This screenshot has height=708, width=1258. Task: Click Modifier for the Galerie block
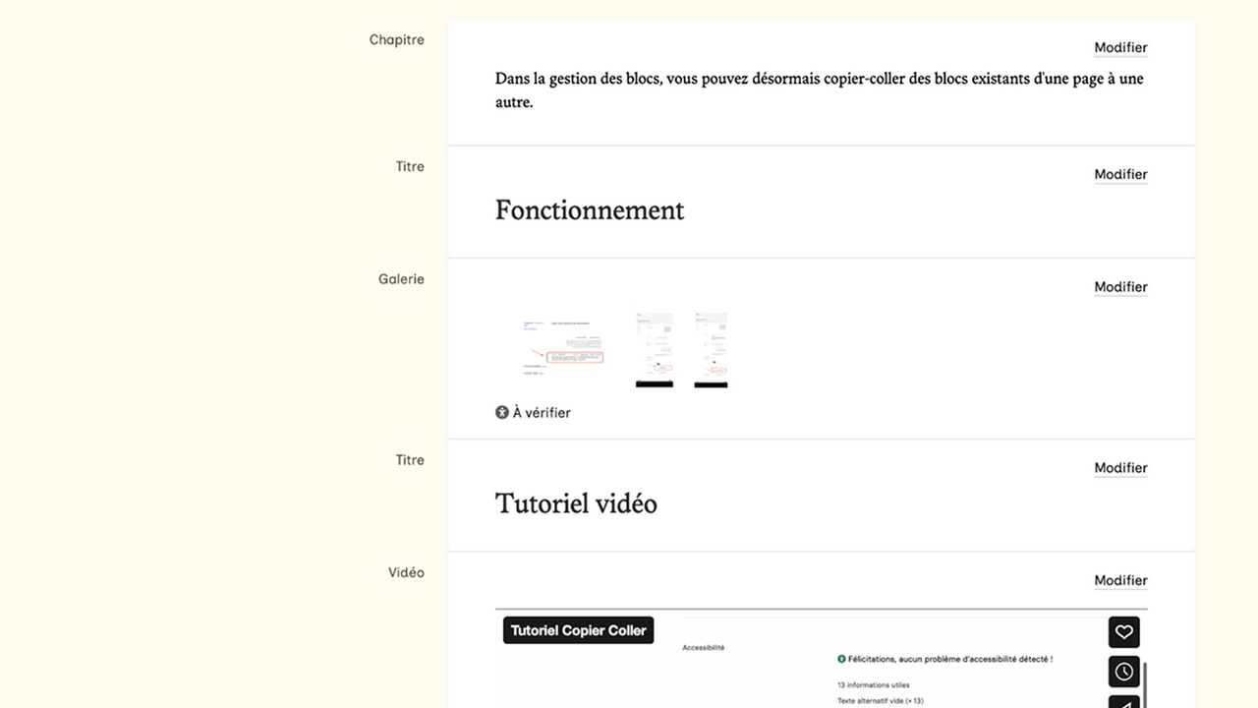(1120, 287)
